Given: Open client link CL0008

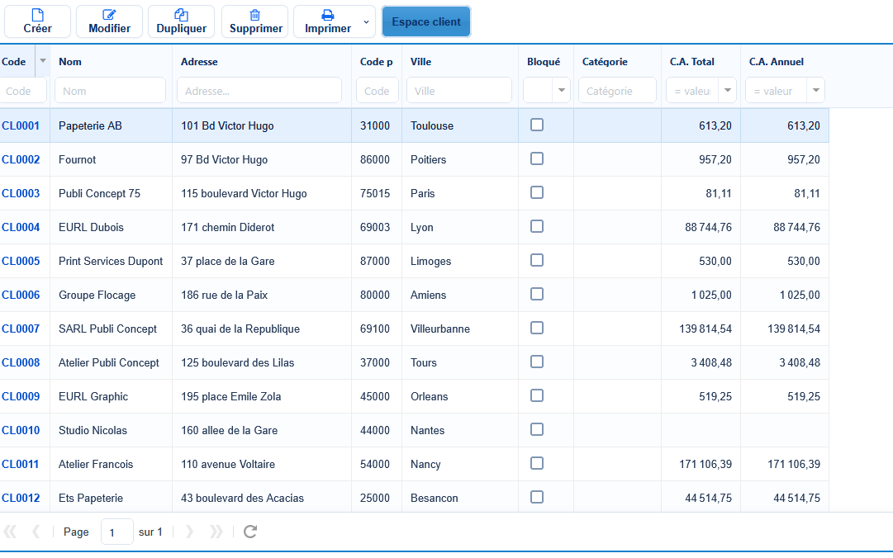Looking at the screenshot, I should click(21, 363).
